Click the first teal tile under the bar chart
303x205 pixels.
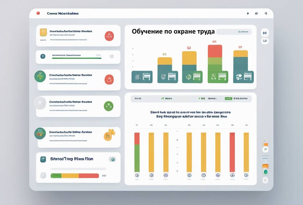142,77
